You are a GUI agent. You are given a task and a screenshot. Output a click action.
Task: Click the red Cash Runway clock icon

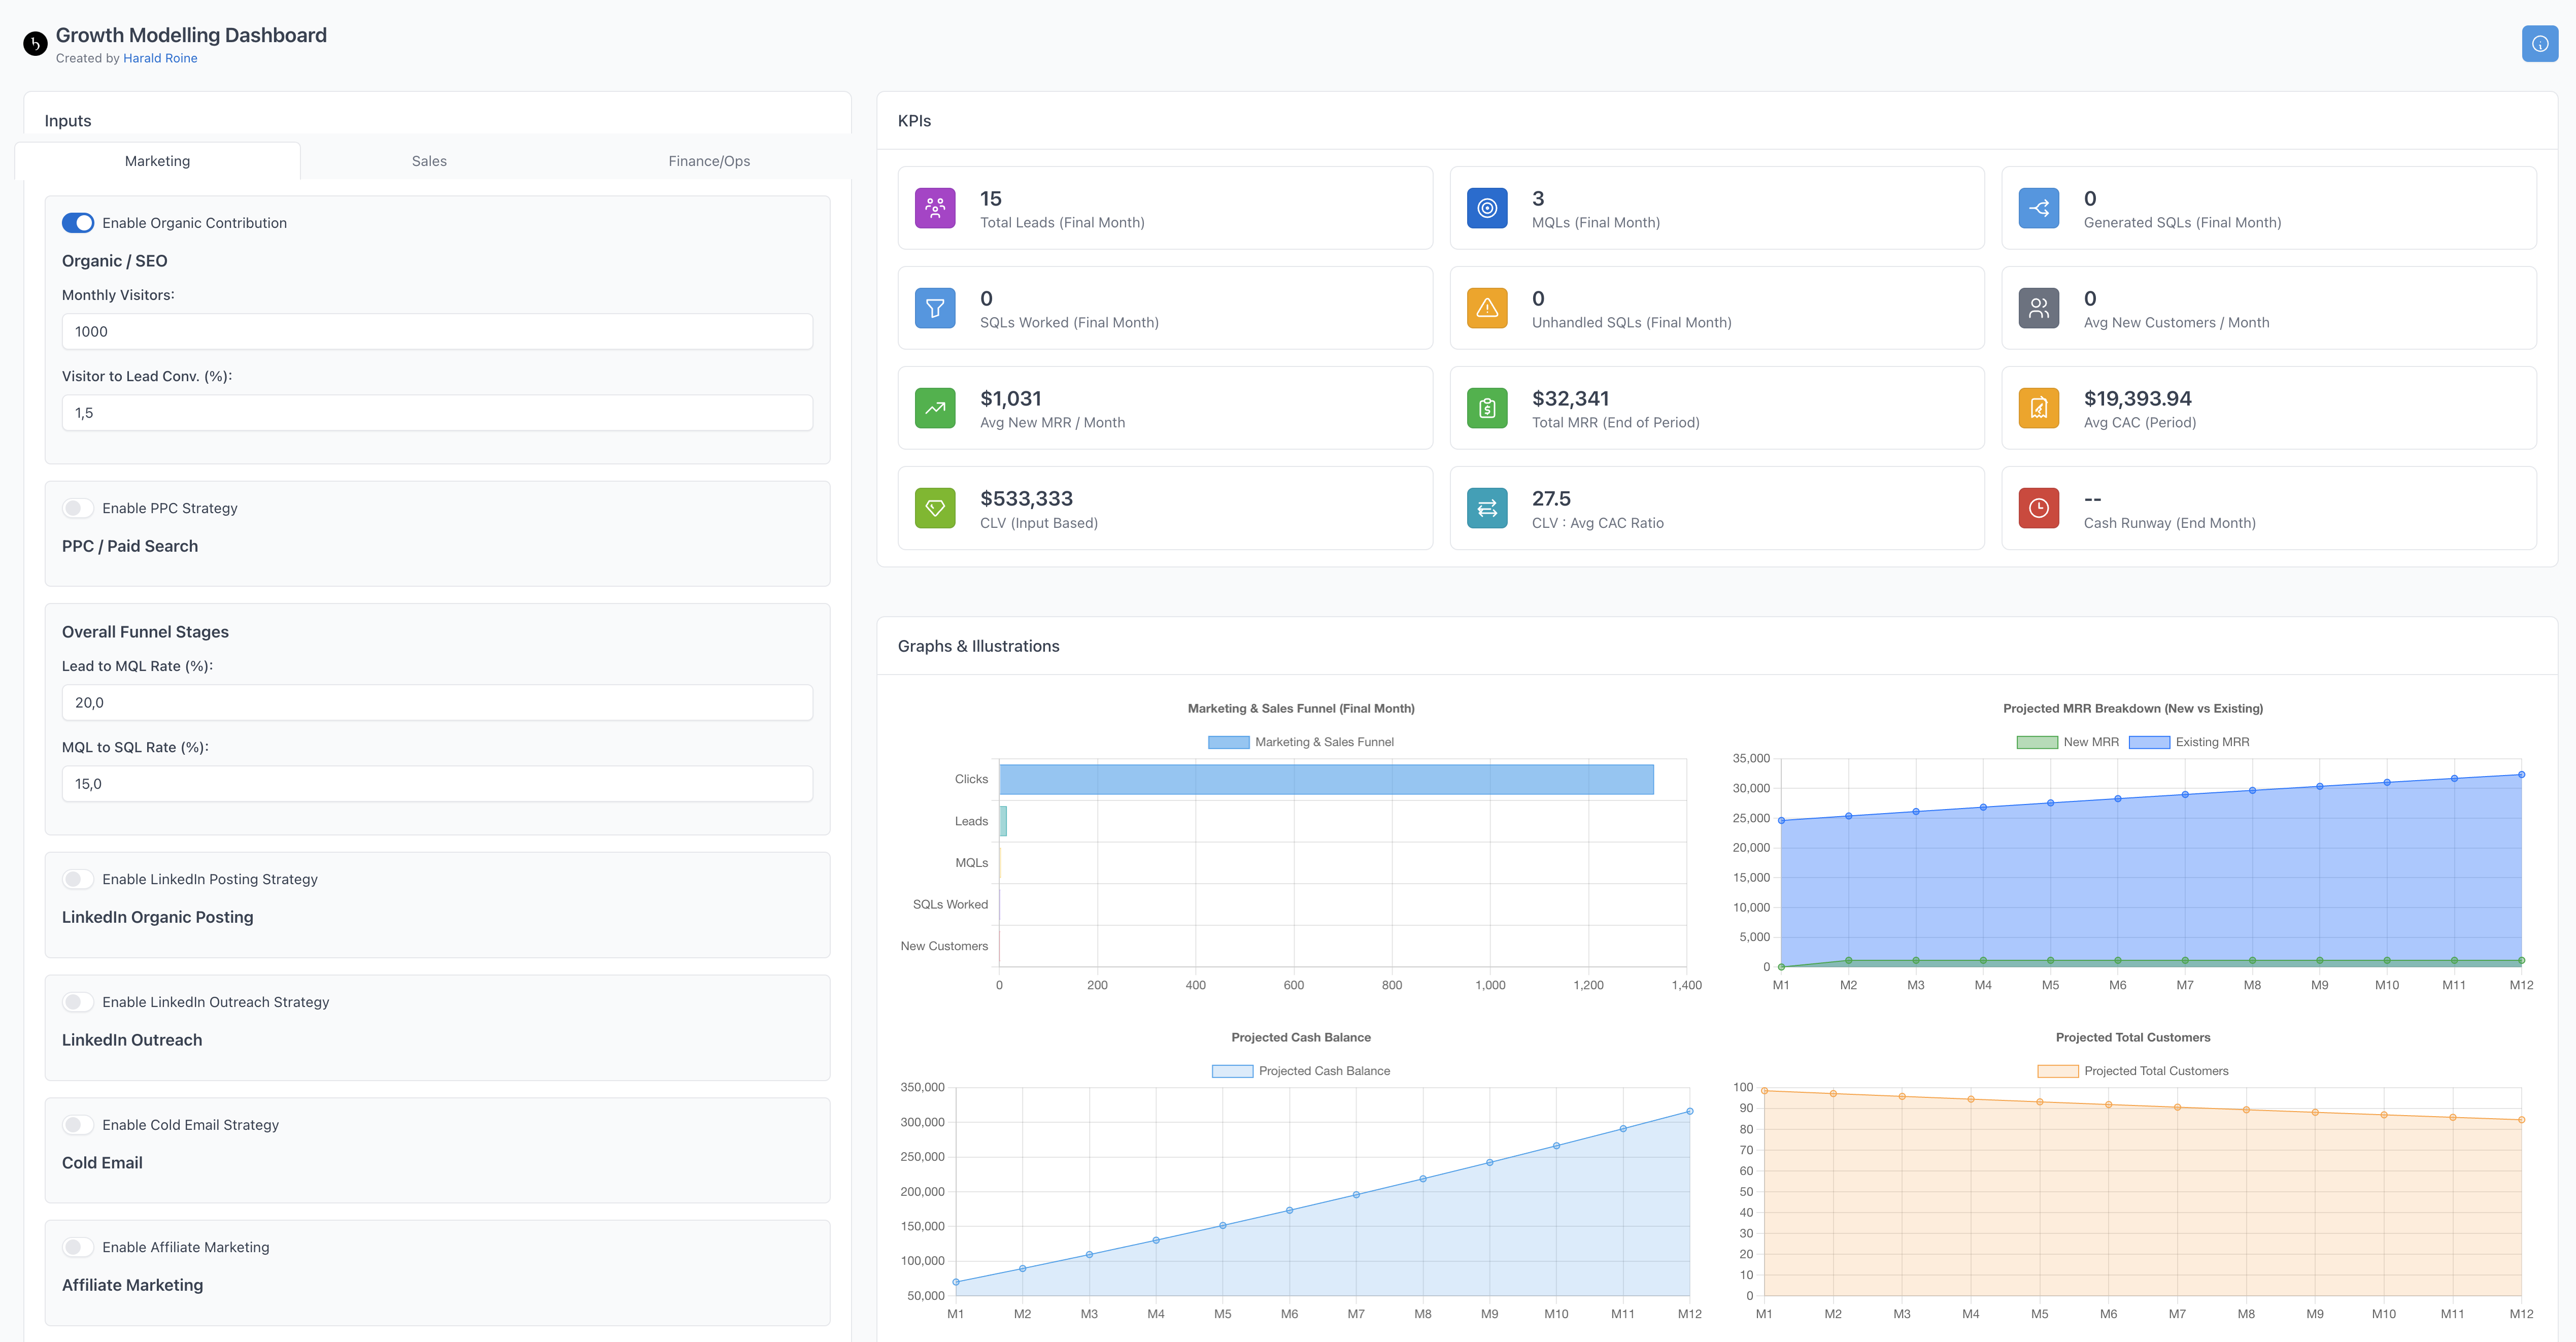[2038, 508]
